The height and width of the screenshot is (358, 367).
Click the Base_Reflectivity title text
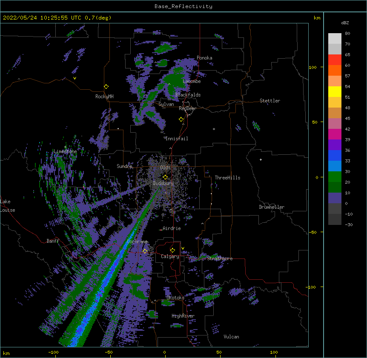point(183,6)
